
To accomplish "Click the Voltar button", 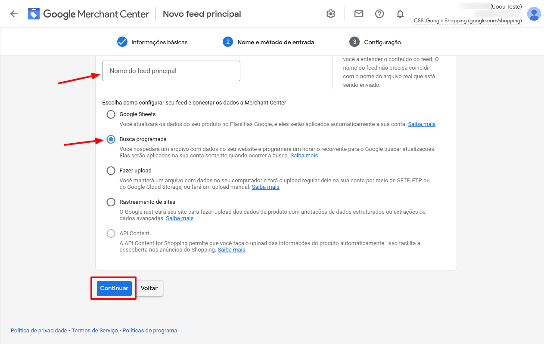I will pos(149,289).
